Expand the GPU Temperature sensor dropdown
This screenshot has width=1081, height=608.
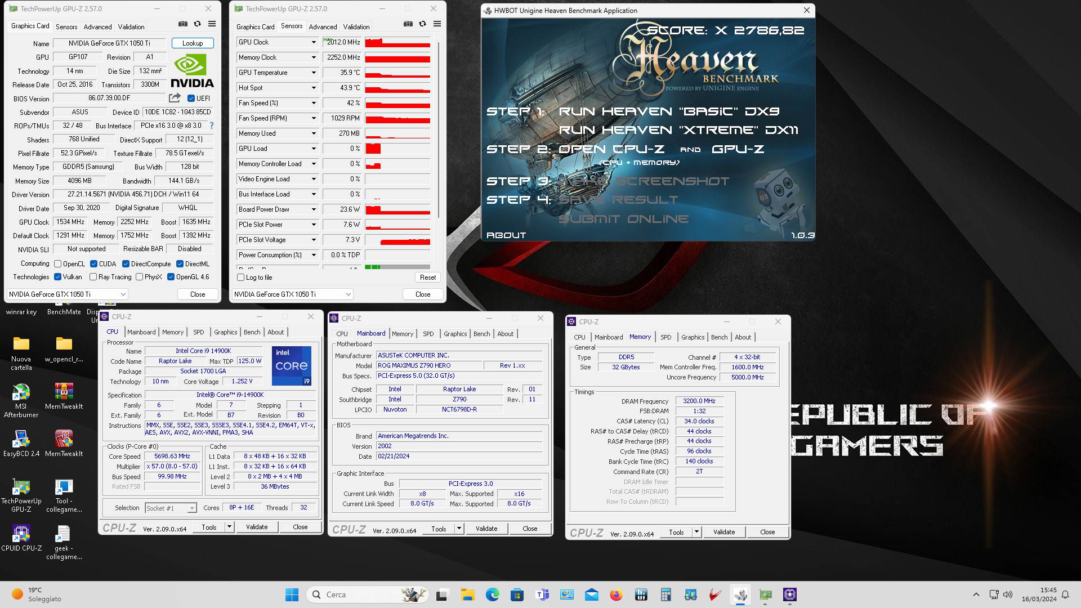tap(314, 73)
